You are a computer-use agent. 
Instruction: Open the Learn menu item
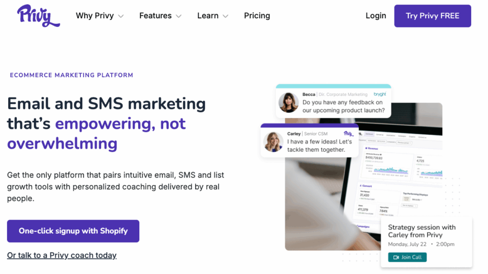point(207,16)
